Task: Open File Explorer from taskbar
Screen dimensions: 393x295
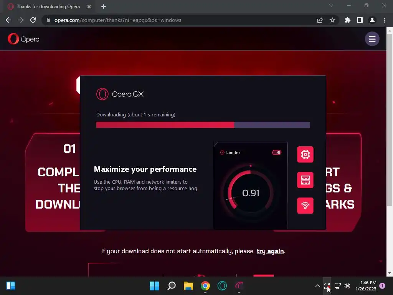Action: pyautogui.click(x=188, y=286)
